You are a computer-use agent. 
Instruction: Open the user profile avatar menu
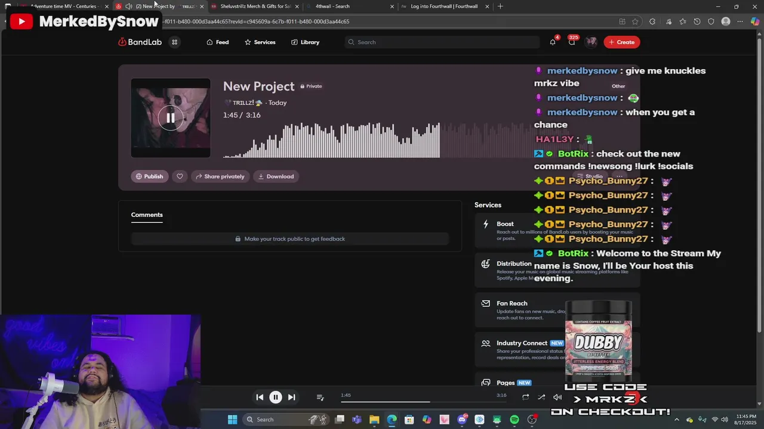click(x=591, y=42)
